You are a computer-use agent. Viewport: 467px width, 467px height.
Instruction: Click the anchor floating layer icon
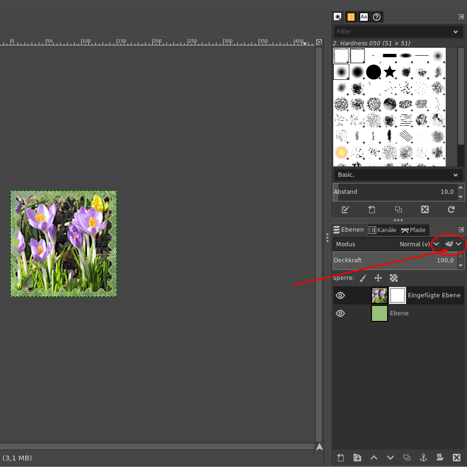(x=424, y=457)
